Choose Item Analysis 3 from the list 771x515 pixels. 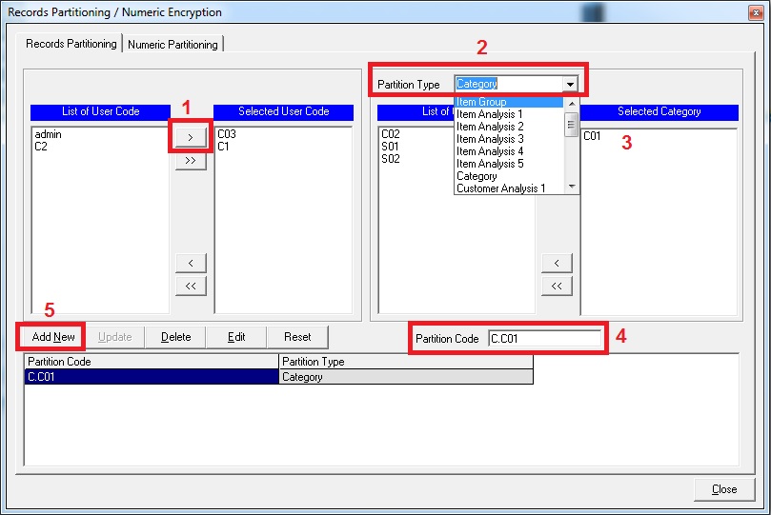click(490, 139)
